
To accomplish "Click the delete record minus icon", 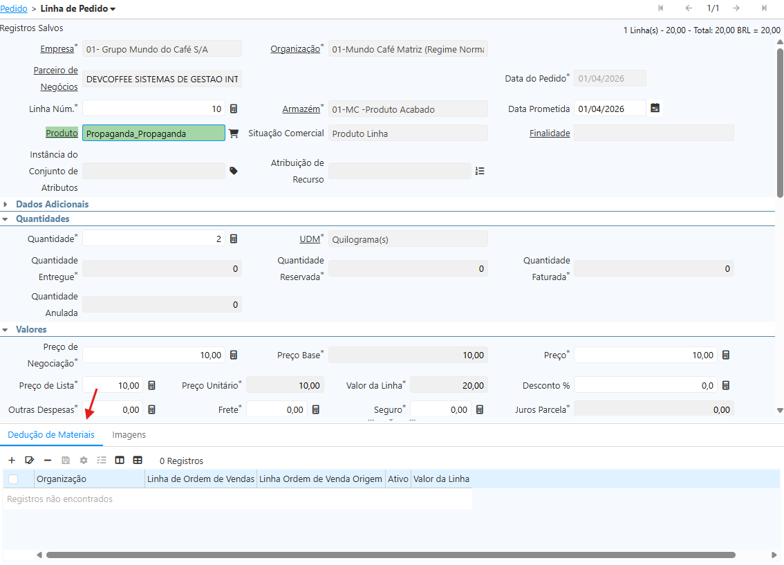I will point(48,460).
